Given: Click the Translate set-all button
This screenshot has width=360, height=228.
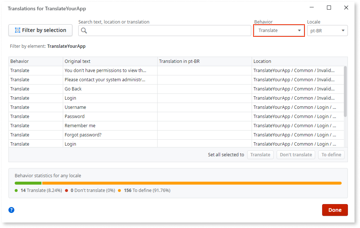Looking at the screenshot, I should pos(260,155).
